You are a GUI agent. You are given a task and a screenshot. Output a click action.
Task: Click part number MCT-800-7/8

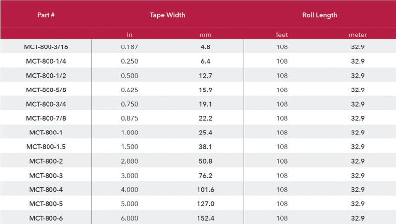click(46, 118)
